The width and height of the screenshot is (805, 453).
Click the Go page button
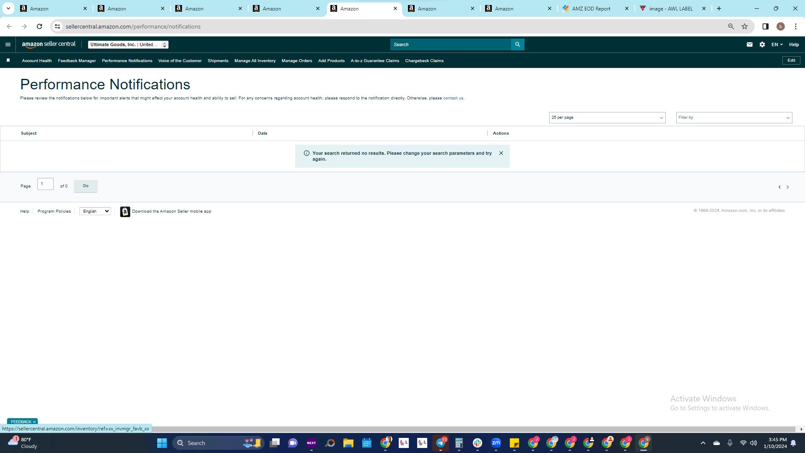(86, 186)
